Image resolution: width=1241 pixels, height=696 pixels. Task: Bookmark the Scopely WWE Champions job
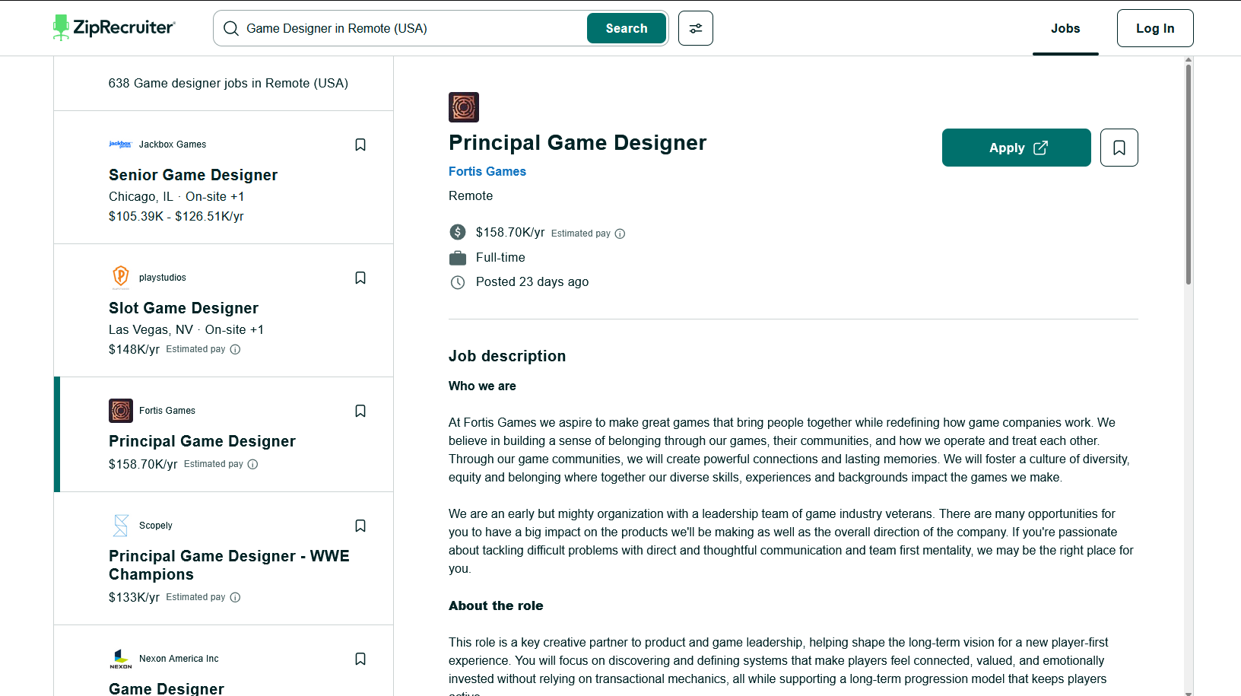click(x=360, y=526)
